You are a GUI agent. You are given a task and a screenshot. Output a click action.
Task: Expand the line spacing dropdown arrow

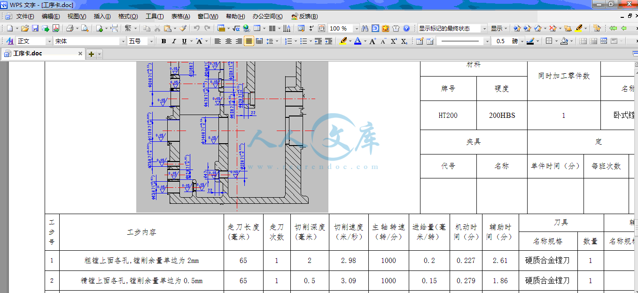276,41
